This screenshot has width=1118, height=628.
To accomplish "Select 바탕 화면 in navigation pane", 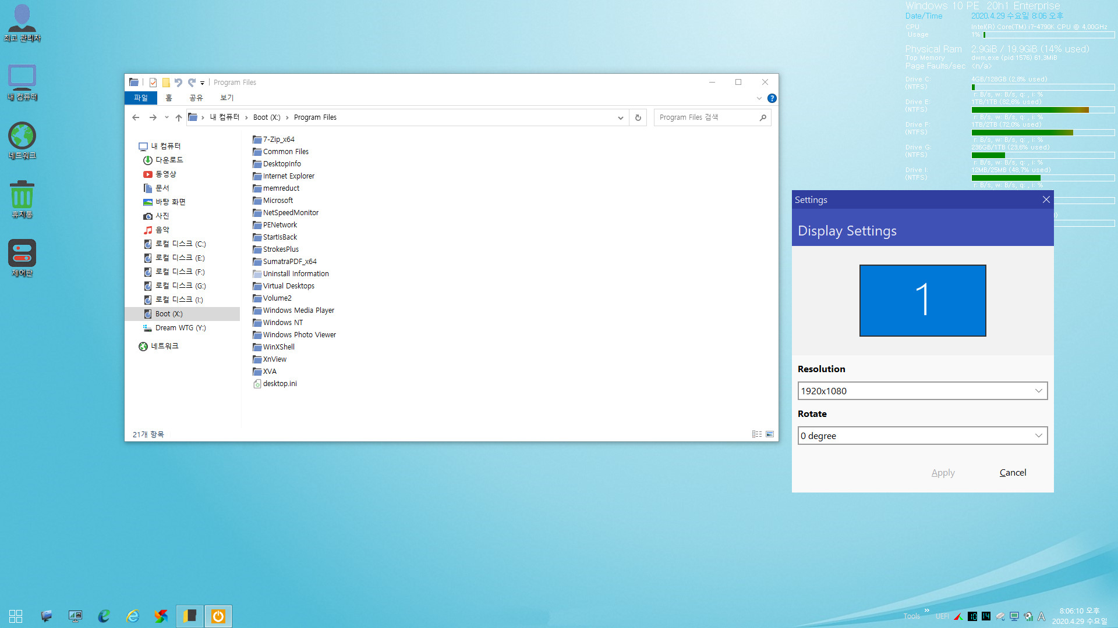I will pyautogui.click(x=164, y=202).
